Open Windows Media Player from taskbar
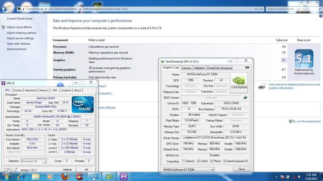This screenshot has width=323, height=181. pos(50,177)
